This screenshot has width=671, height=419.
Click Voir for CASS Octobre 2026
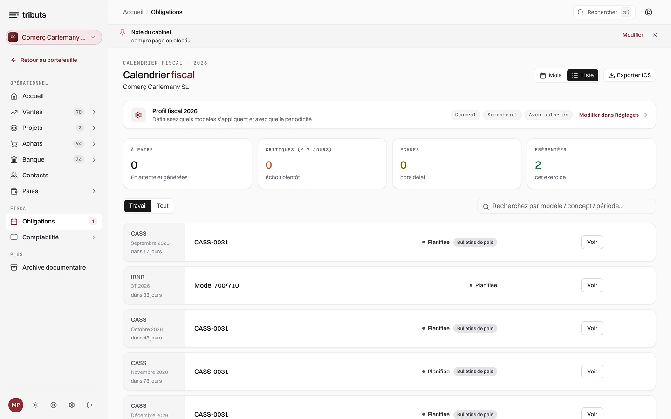click(592, 328)
